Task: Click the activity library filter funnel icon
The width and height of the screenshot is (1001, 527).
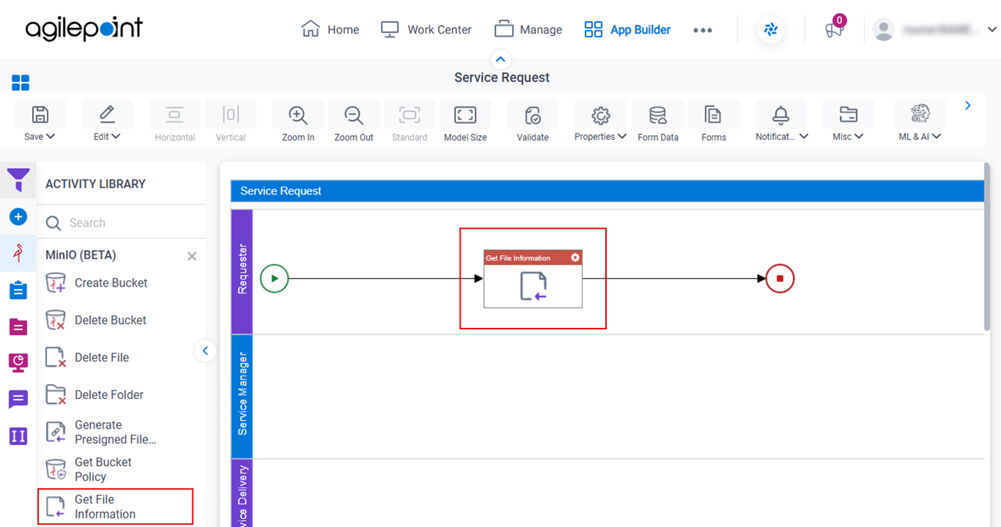Action: pos(18,180)
